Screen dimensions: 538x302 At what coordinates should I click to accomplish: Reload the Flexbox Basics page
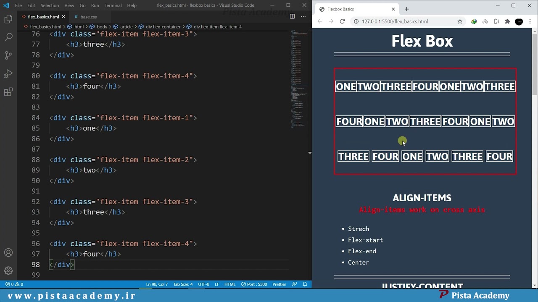[342, 21]
